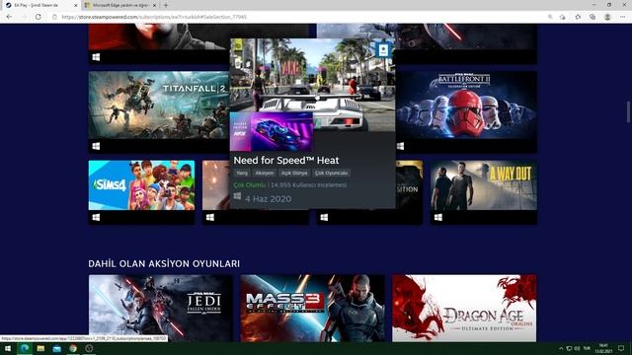Click Windows icon under Titanfall 2 card

click(x=96, y=146)
